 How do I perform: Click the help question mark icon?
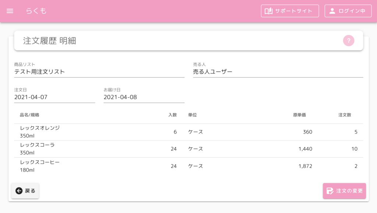point(348,40)
